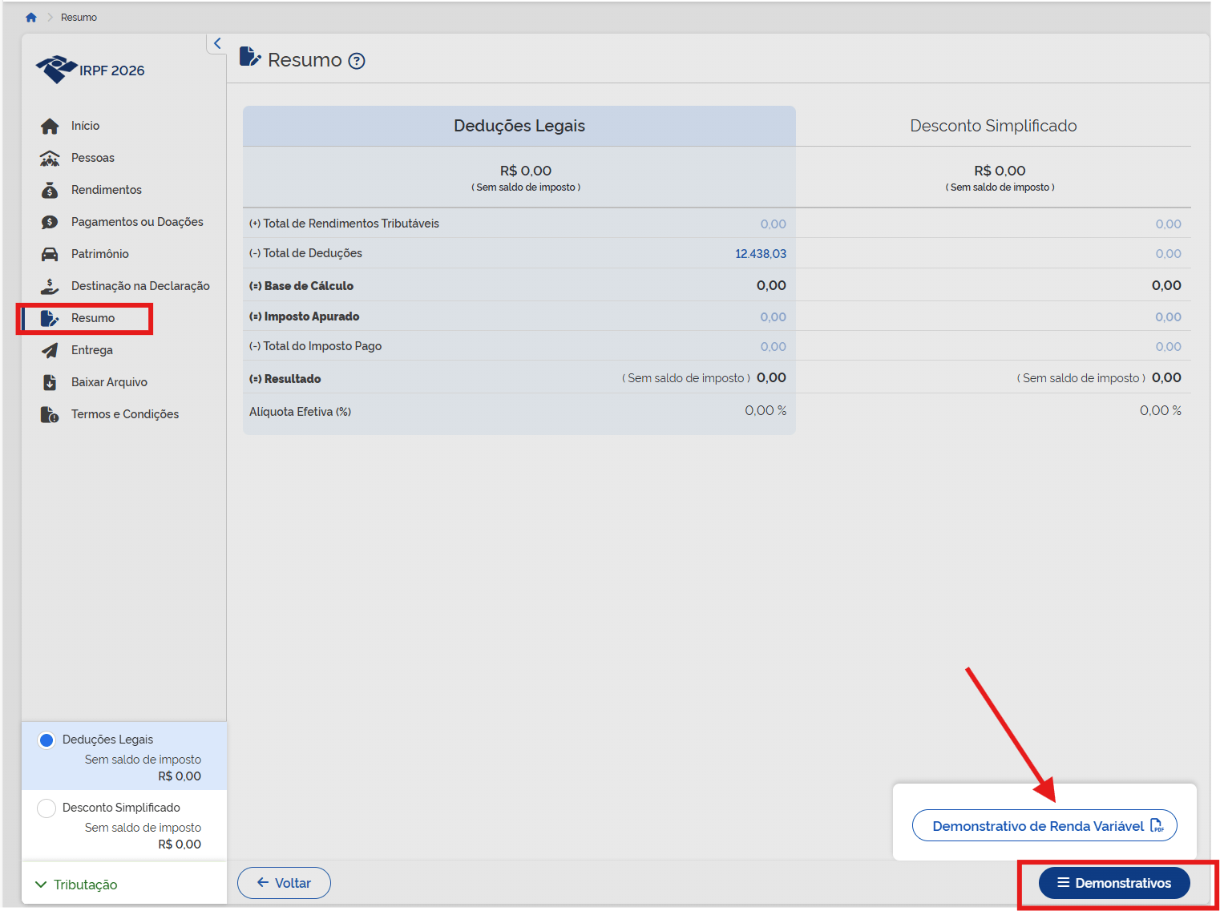Select Deduções Legais radio button

(x=46, y=740)
